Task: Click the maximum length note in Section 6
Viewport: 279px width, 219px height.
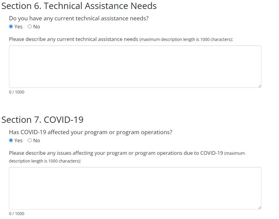Action: click(186, 39)
